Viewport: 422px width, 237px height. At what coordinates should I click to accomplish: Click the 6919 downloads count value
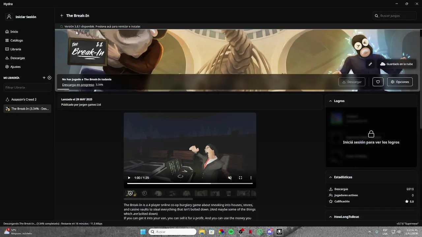(410, 189)
